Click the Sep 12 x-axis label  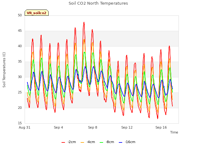127,127
